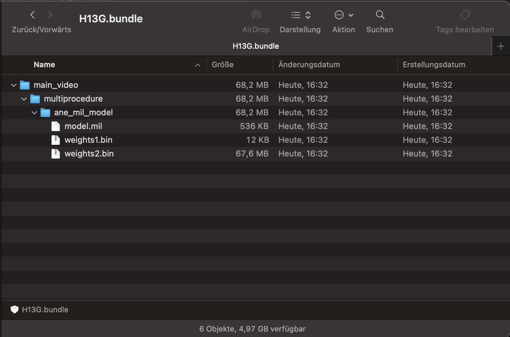The width and height of the screenshot is (510, 337).
Task: Sort by the Name column header
Action: 44,65
